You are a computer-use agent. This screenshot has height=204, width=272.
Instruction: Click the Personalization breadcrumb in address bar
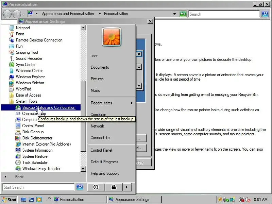pos(116,14)
